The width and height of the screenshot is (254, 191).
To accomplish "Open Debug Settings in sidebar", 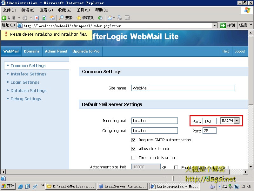I will (x=26, y=99).
